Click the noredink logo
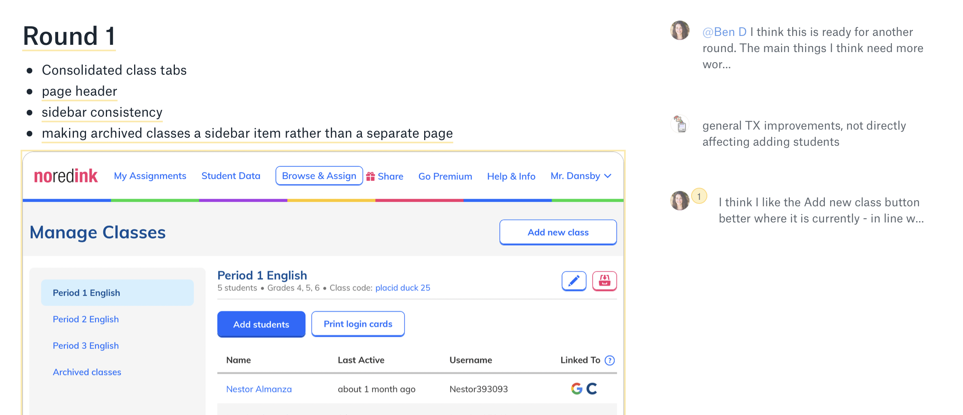Image resolution: width=963 pixels, height=415 pixels. (66, 176)
